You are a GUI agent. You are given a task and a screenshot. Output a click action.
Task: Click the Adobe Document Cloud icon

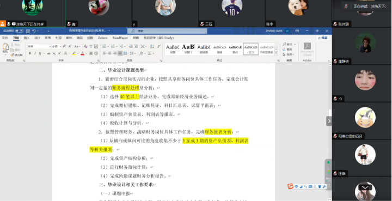(307, 46)
